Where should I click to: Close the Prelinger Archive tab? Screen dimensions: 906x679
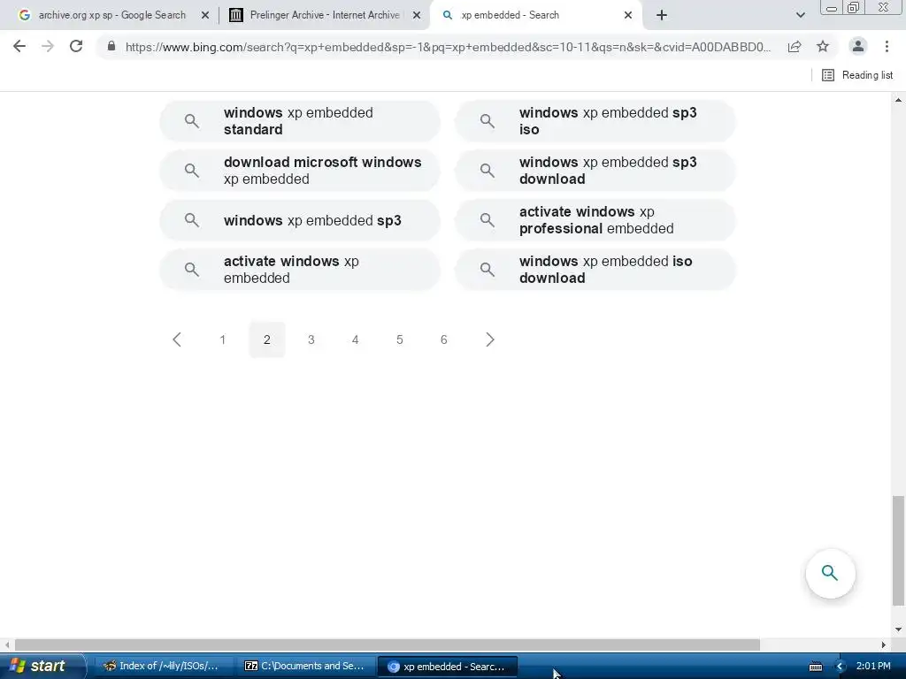[x=417, y=15]
